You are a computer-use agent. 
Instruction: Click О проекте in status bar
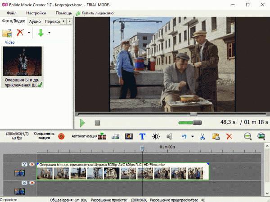pos(9,200)
